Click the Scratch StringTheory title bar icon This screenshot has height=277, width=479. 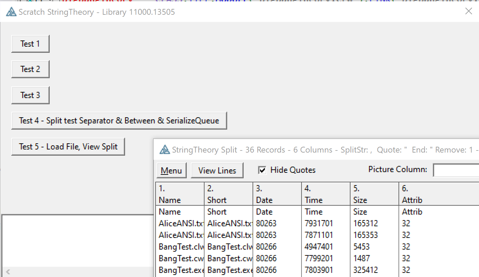click(x=11, y=12)
